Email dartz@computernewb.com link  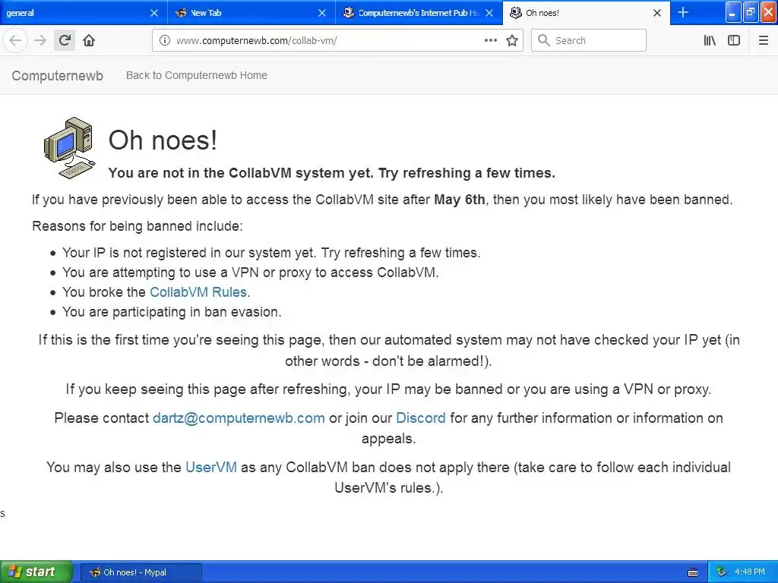point(239,418)
